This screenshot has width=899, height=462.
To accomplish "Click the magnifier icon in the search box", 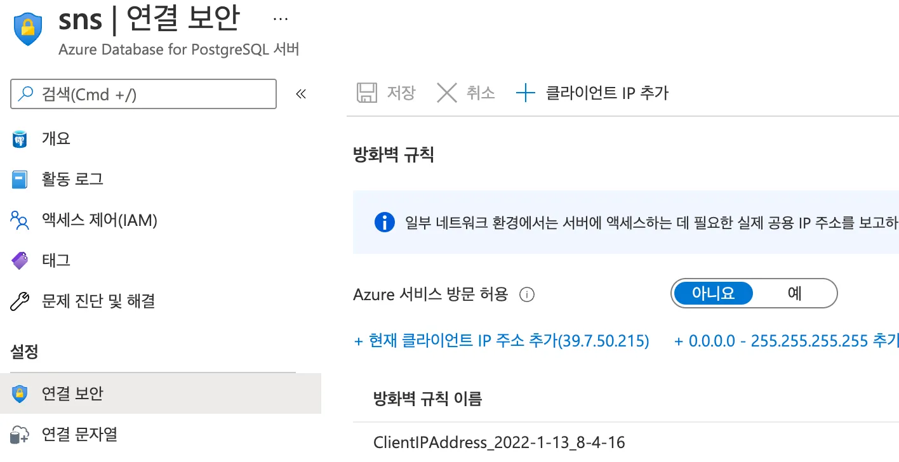I will [x=25, y=94].
